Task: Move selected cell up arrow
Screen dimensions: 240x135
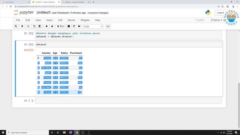Action: pyautogui.click(x=46, y=26)
